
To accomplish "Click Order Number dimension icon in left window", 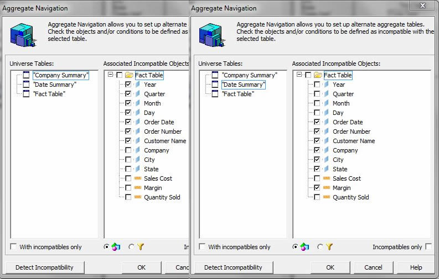I will coord(138,131).
